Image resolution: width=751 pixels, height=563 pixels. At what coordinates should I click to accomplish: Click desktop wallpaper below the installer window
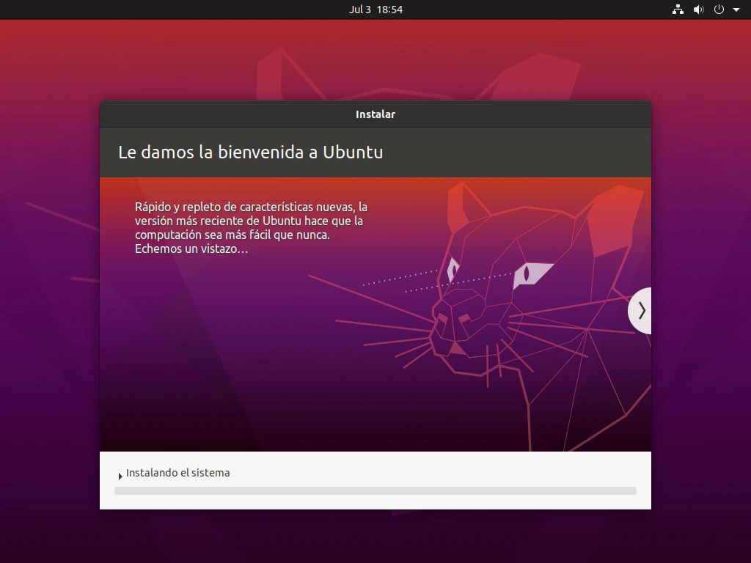point(375,539)
